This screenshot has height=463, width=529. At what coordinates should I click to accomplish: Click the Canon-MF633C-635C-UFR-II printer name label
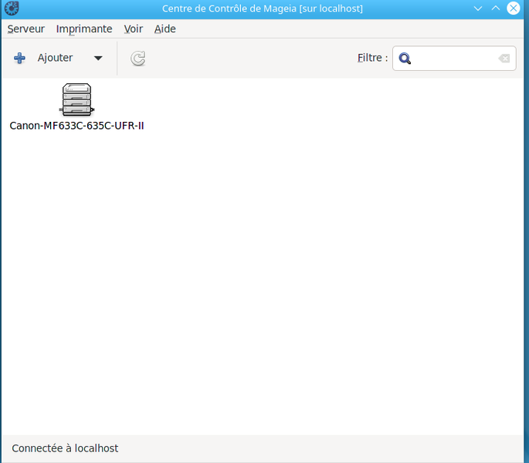[77, 126]
